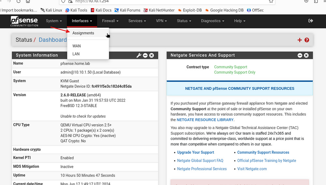The width and height of the screenshot is (326, 185).
Task: Select WAN from the Interfaces menu
Action: (88, 46)
